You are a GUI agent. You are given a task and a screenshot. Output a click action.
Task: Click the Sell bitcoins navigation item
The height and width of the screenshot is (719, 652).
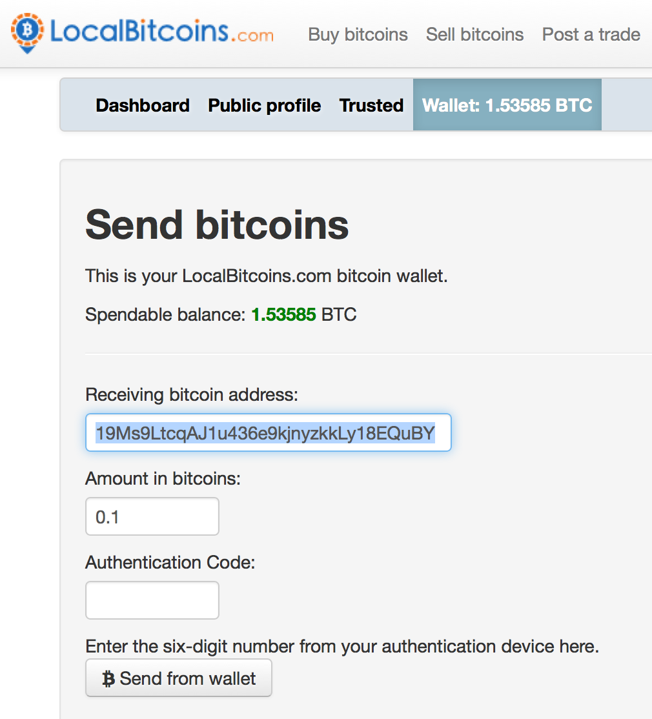tap(474, 34)
